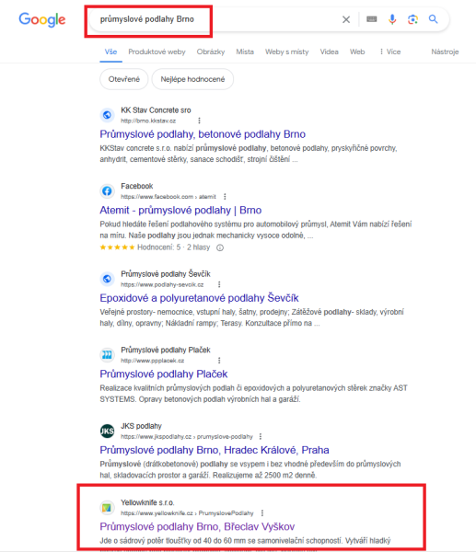This screenshot has height=552, width=476.
Task: Open Průmyslové podlahy Plaček result link
Action: tap(164, 374)
